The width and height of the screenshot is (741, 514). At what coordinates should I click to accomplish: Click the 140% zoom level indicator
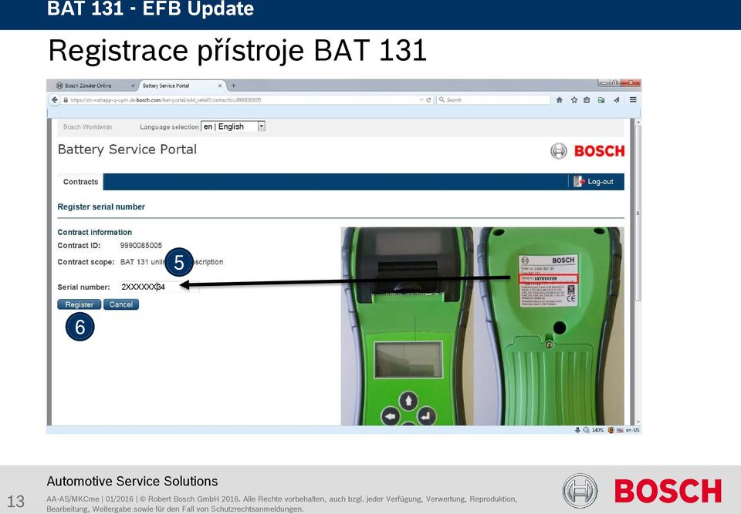pyautogui.click(x=597, y=430)
